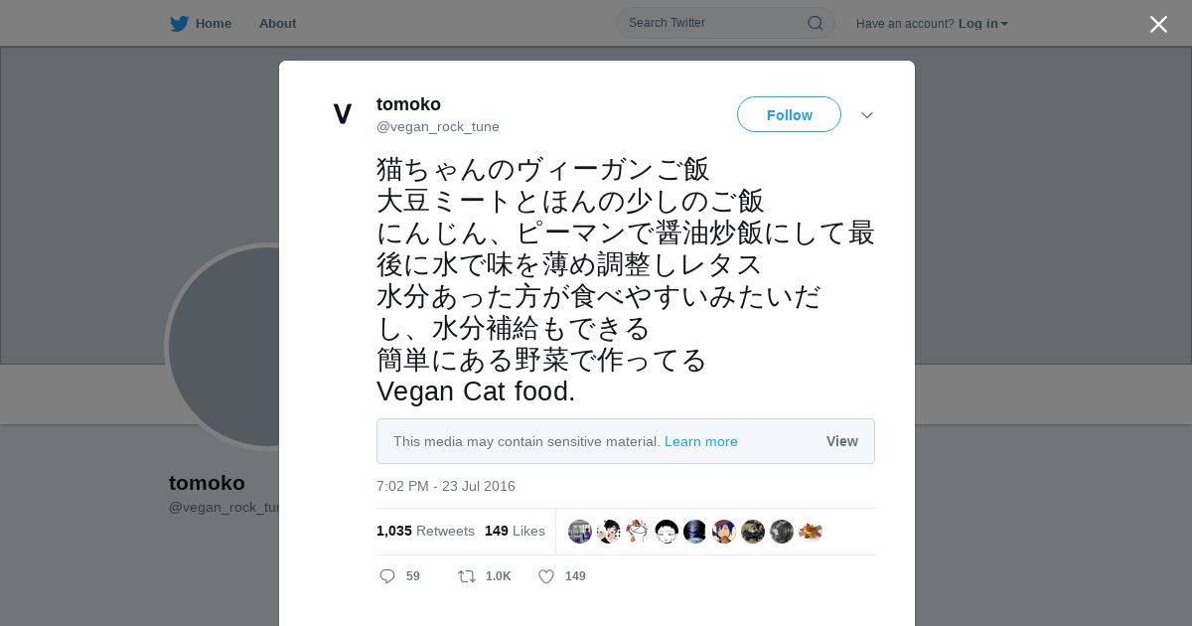The image size is (1192, 626).
Task: Show the 149 Likes list
Action: click(x=515, y=531)
